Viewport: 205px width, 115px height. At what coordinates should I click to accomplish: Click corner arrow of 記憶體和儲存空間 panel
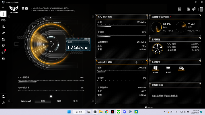coord(200,15)
